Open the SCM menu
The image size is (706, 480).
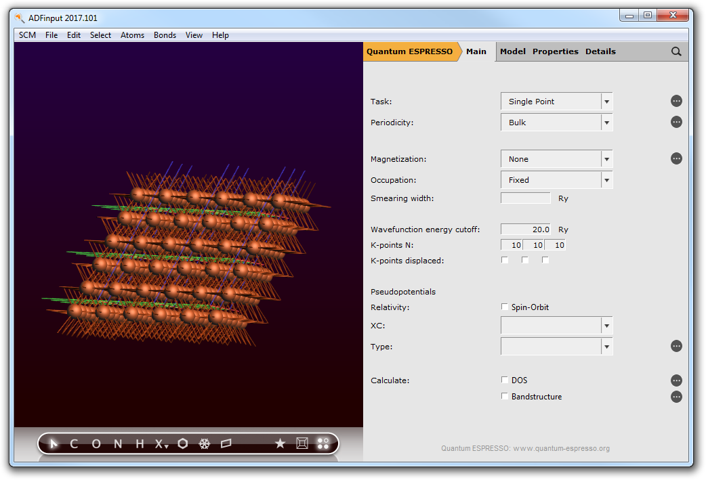coord(28,35)
